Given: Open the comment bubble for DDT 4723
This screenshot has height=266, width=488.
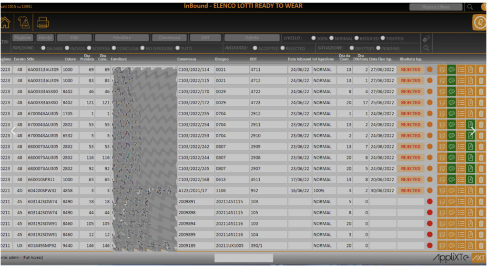Looking at the screenshot, I should click(451, 102).
